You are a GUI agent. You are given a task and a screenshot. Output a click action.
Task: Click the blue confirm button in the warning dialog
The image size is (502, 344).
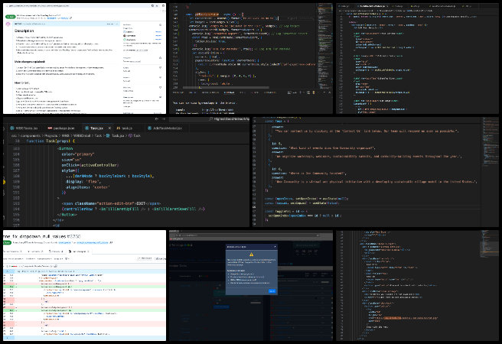pos(272,291)
